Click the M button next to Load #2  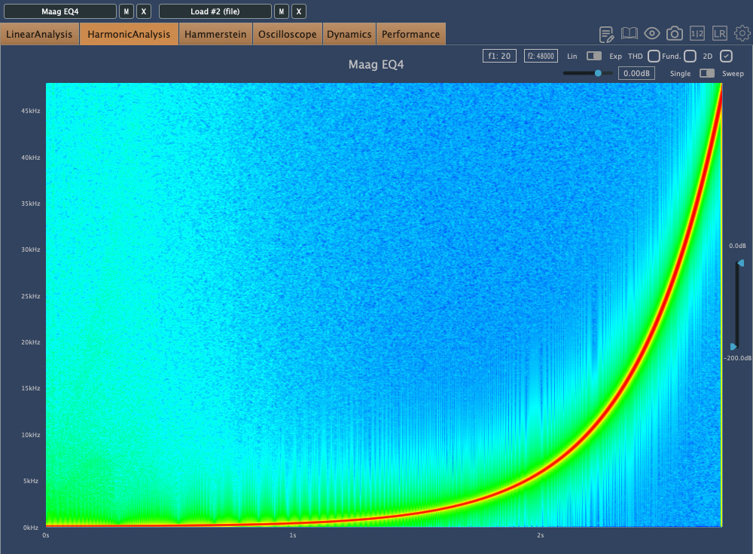(282, 11)
